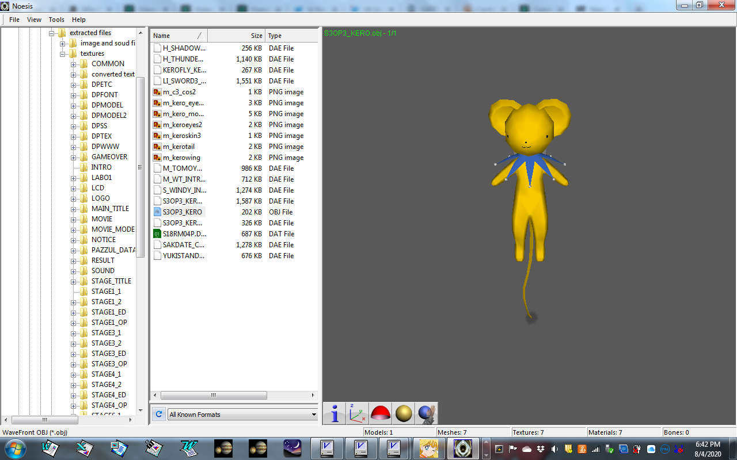737x460 pixels.
Task: Select the PAZZUL_DATA folder in tree
Action: point(113,250)
